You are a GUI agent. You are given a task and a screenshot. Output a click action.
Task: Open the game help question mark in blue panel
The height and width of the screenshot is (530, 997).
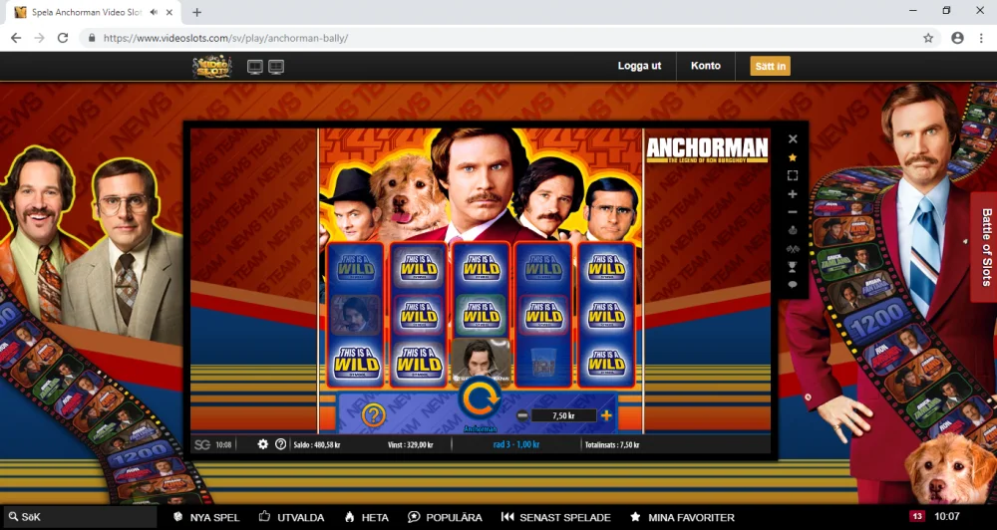tap(374, 415)
